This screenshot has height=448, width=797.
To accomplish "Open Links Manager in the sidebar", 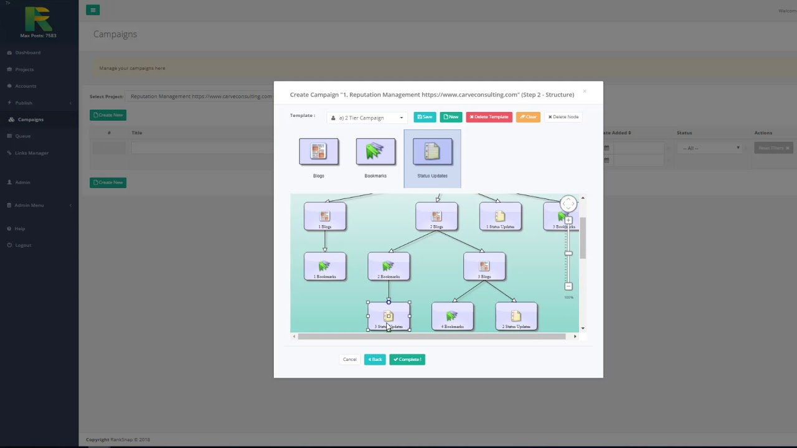I will coord(31,152).
